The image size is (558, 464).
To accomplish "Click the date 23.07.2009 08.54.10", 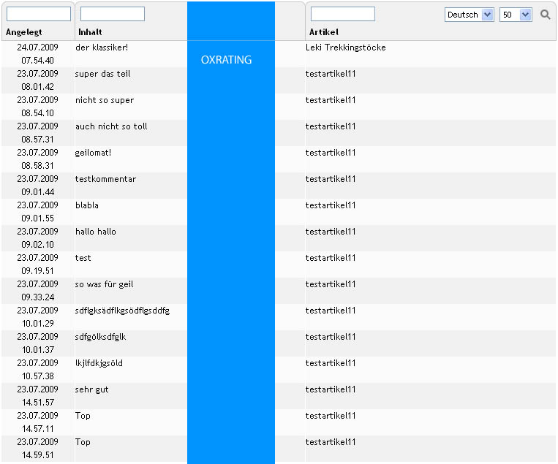I will pos(38,106).
